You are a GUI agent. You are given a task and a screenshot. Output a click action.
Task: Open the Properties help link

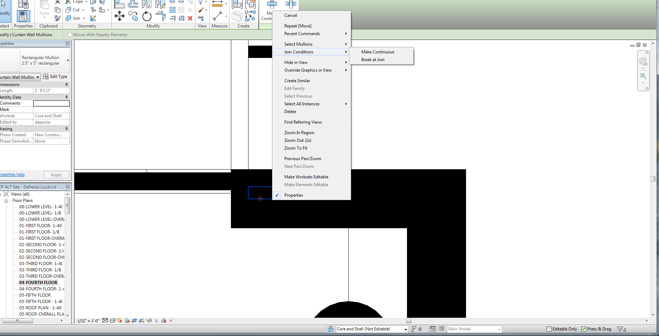pyautogui.click(x=12, y=174)
